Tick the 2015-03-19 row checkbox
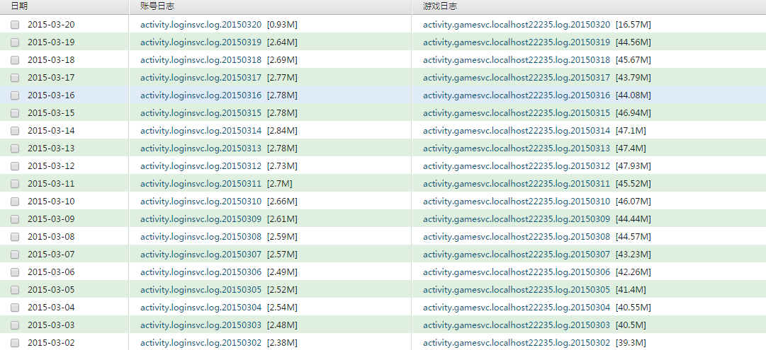Image resolution: width=766 pixels, height=350 pixels. (x=15, y=42)
